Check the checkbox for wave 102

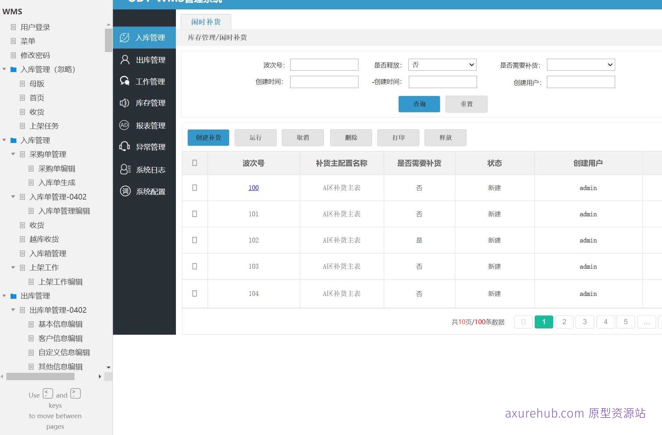(x=194, y=240)
